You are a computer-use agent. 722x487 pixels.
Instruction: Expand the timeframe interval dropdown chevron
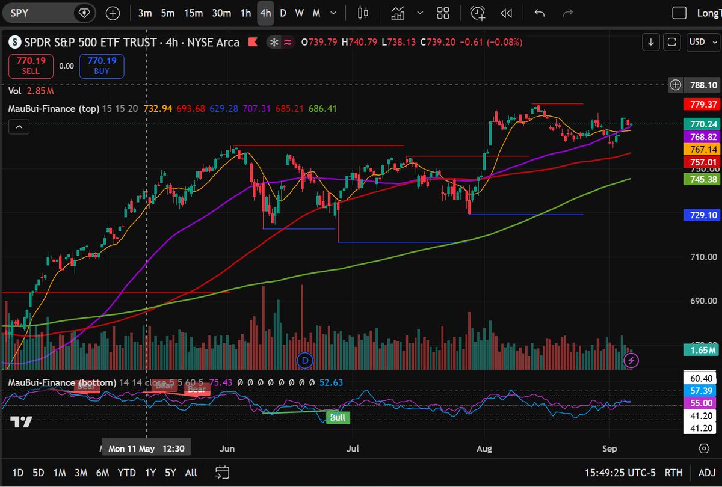click(333, 13)
